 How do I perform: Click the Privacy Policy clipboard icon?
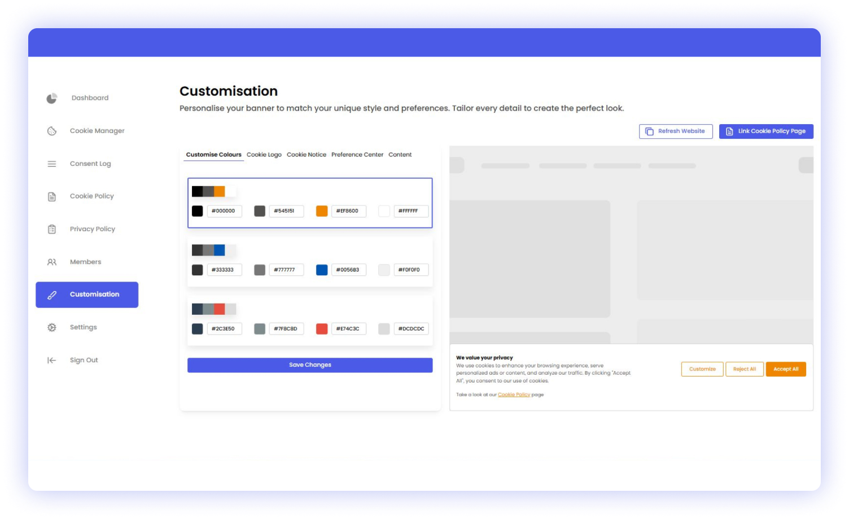[x=52, y=229]
